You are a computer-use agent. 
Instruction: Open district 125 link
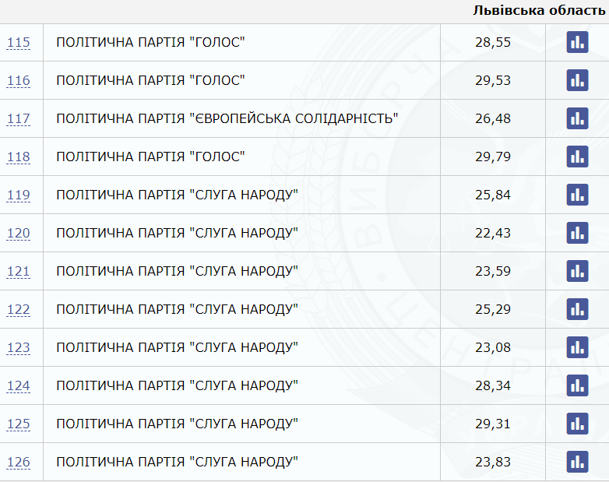click(18, 424)
